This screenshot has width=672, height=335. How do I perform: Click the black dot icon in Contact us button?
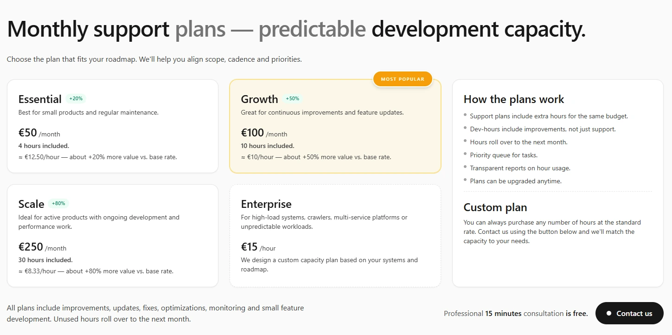click(x=609, y=313)
